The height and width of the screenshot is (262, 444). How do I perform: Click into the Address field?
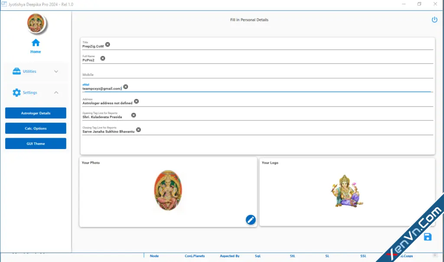258,102
